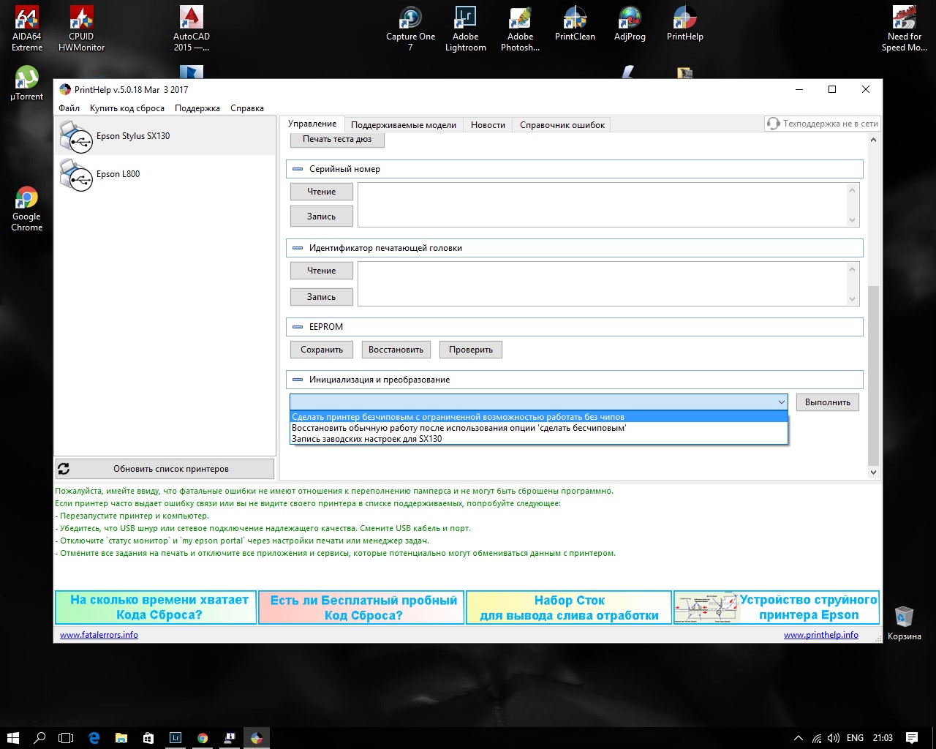Click the active PrintHelp taskbar button
Screen dimensions: 936x749
[x=257, y=738]
